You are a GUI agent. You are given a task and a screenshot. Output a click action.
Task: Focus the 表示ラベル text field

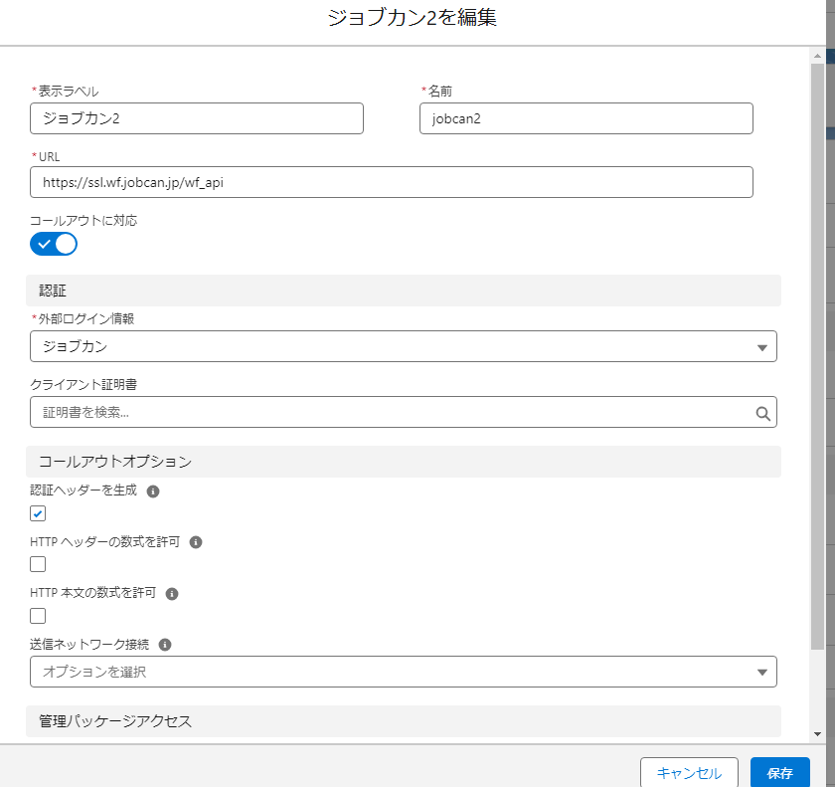197,118
